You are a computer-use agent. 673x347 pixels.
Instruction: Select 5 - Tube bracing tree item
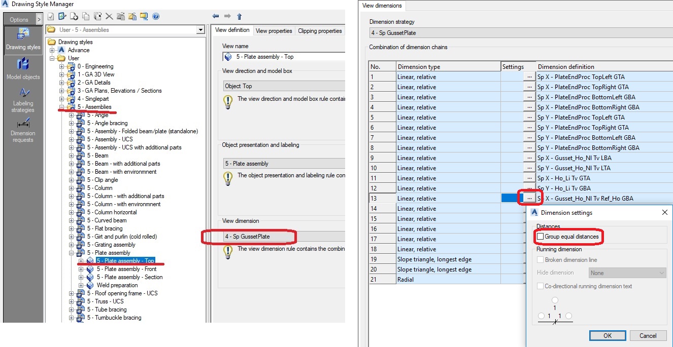pyautogui.click(x=107, y=310)
